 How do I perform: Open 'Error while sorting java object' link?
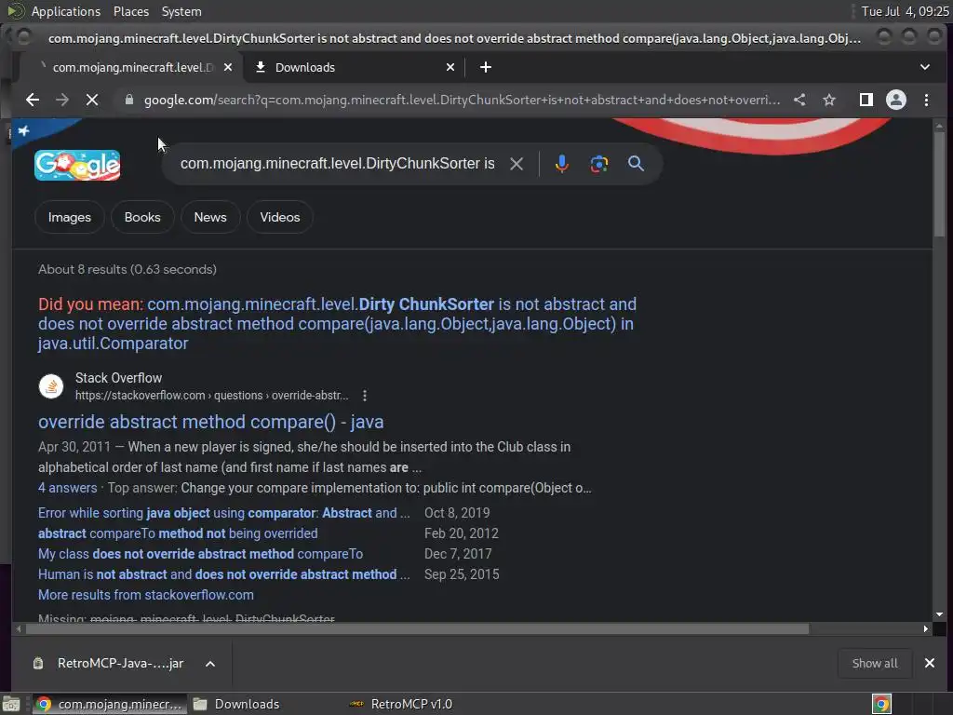[223, 513]
